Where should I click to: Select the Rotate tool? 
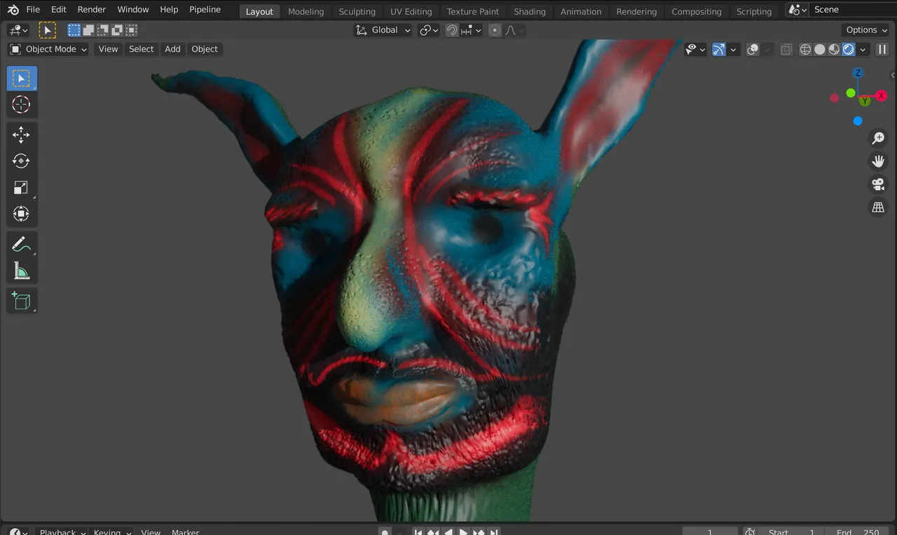[x=22, y=161]
